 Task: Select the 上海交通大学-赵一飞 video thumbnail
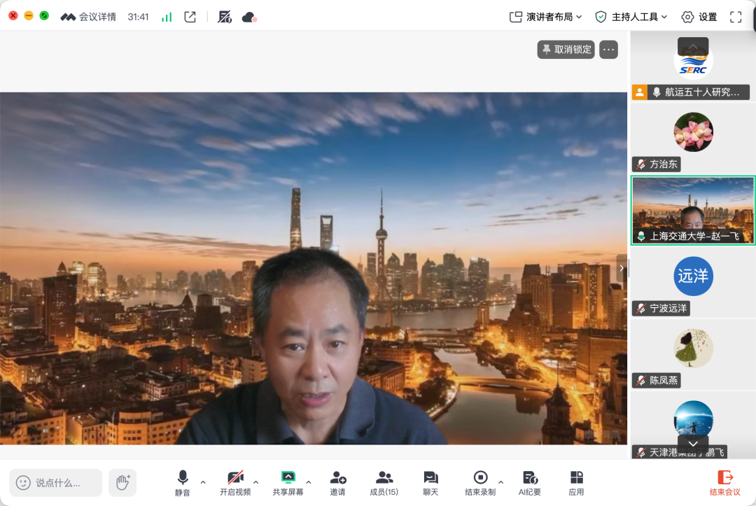693,211
